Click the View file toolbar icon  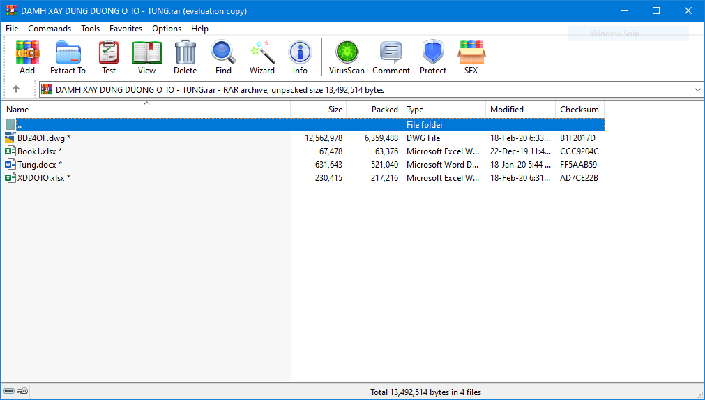pyautogui.click(x=146, y=52)
